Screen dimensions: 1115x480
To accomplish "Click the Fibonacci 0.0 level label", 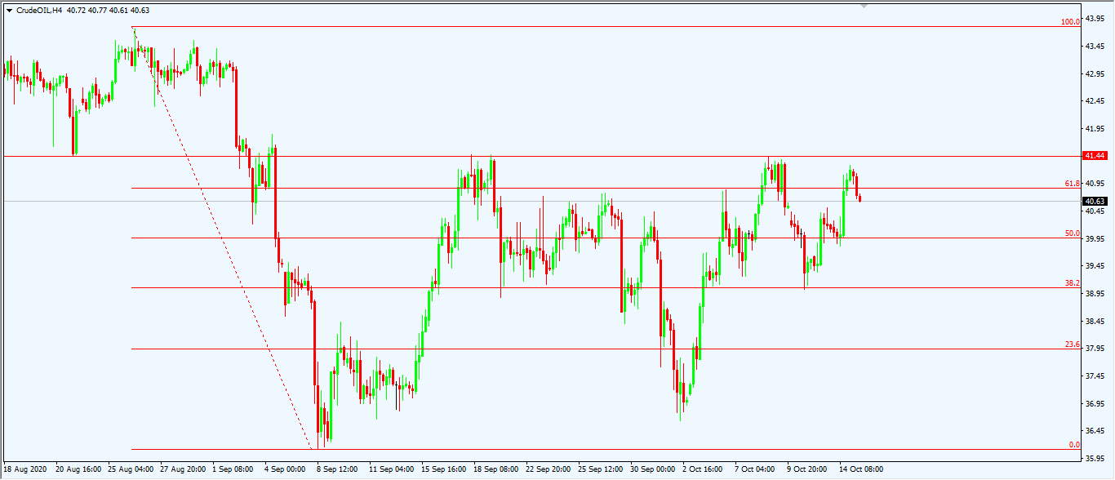I will coord(1074,445).
